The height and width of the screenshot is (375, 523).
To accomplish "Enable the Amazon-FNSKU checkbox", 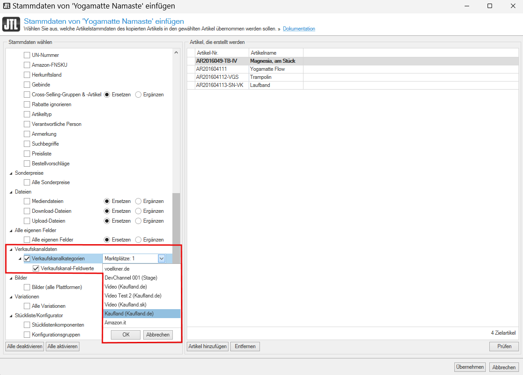I will tap(27, 65).
